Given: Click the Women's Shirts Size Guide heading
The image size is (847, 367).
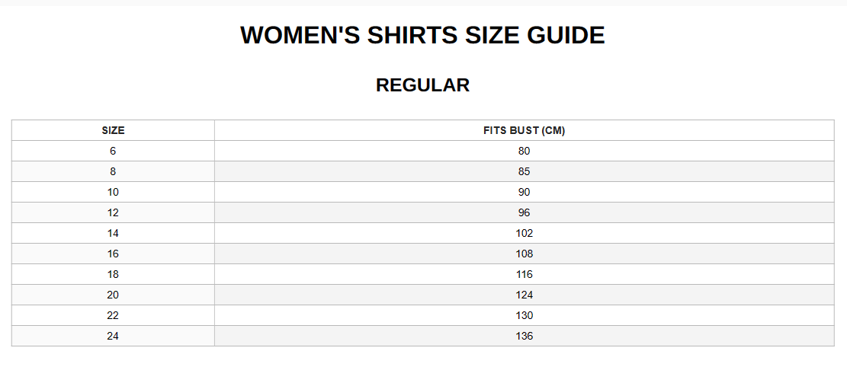Looking at the screenshot, I should [x=422, y=36].
